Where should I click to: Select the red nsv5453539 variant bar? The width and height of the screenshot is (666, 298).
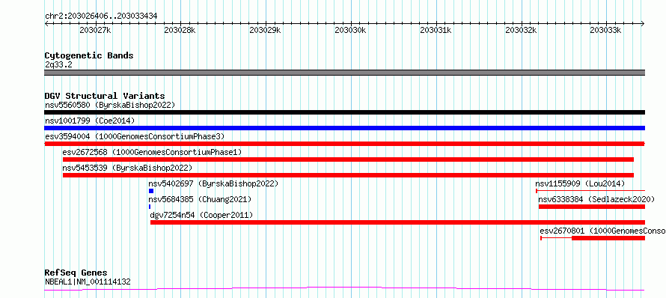point(348,175)
